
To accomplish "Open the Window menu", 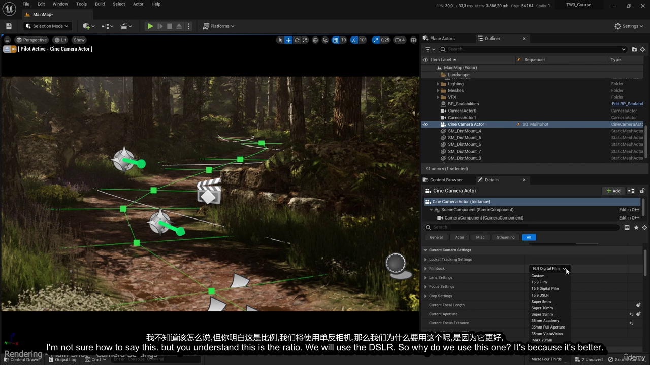I will [60, 4].
